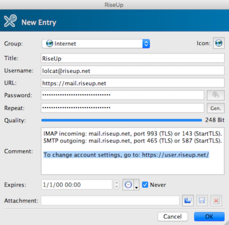Image resolution: width=229 pixels, height=225 pixels.
Task: Click the empty Attachment field
Action: point(110,200)
